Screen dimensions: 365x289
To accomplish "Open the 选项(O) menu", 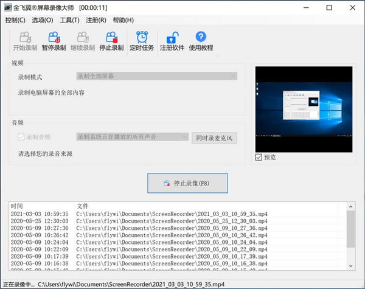I will pos(42,20).
